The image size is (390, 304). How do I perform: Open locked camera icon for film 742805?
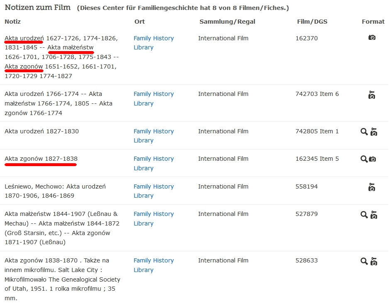tap(374, 132)
